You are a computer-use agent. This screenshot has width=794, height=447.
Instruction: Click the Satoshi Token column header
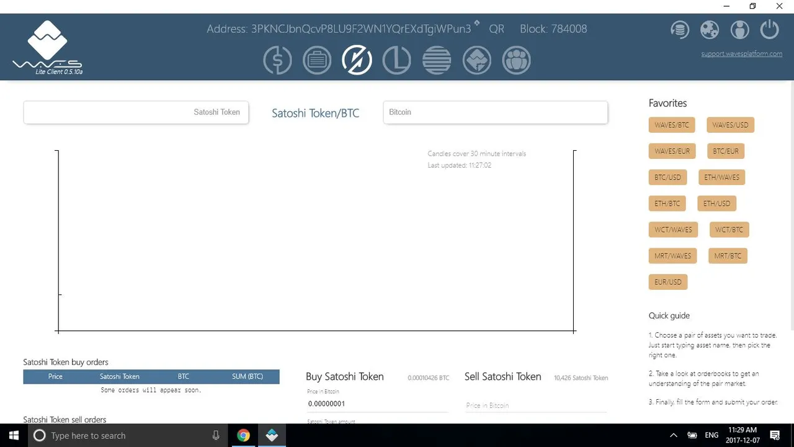coord(120,376)
